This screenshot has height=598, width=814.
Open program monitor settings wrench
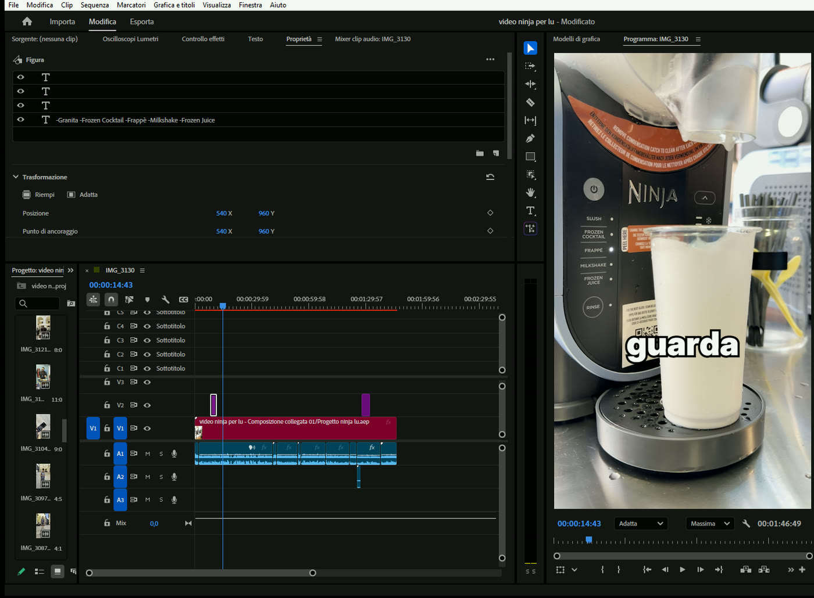pyautogui.click(x=746, y=524)
